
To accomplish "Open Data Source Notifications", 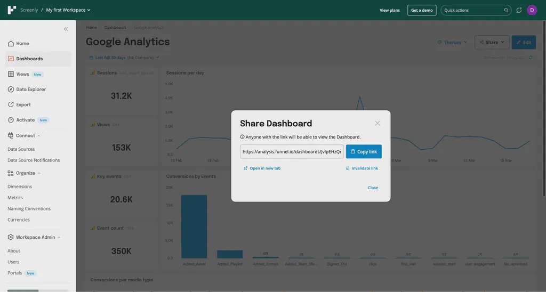I will coord(34,160).
